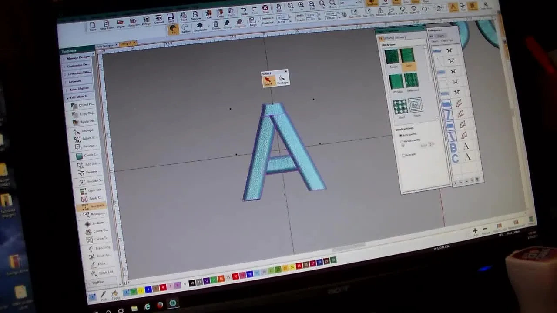The image size is (557, 313).
Task: Expand the Lettering / Monogramming section
Action: pos(78,73)
